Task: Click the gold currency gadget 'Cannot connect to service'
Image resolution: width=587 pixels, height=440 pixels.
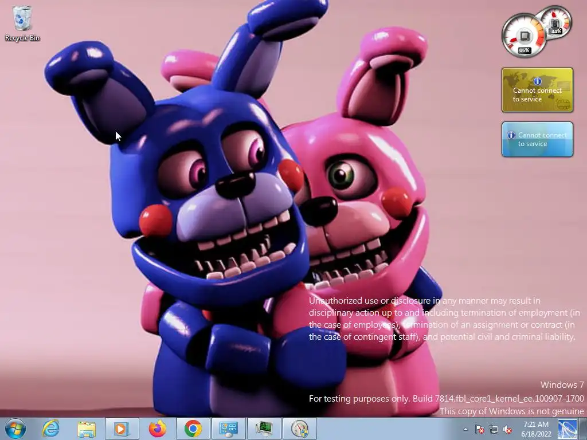Action: pos(537,90)
